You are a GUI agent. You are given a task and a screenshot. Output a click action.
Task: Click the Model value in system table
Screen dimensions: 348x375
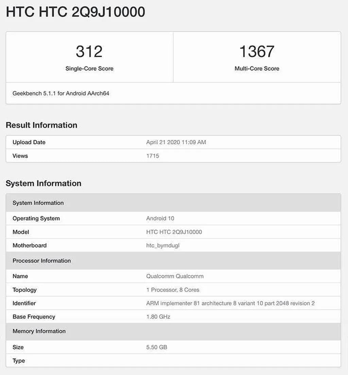click(174, 232)
